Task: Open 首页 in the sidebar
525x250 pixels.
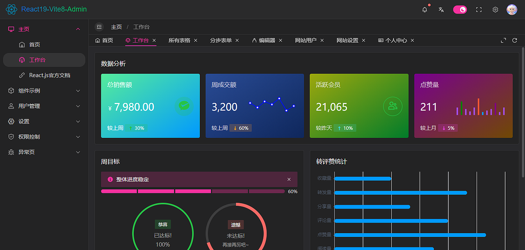Action: 44,45
